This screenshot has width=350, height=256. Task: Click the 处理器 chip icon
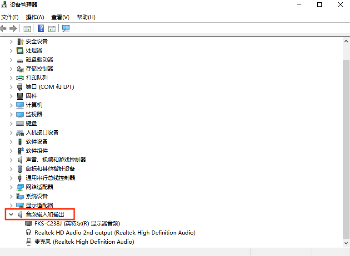pyautogui.click(x=20, y=51)
